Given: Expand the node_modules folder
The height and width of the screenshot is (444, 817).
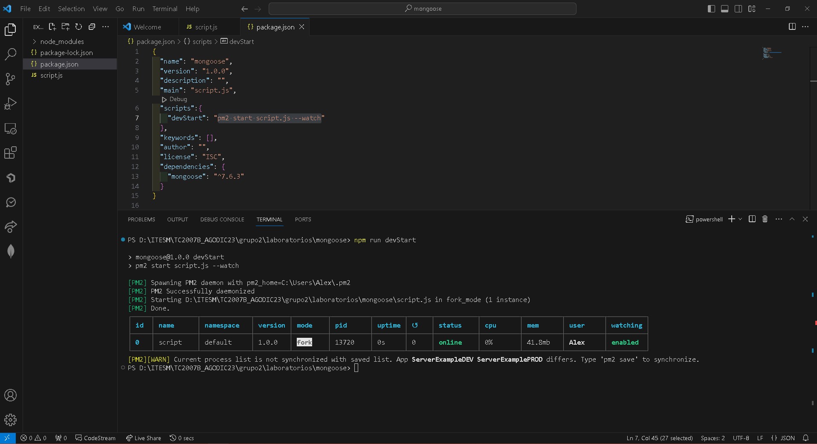Looking at the screenshot, I should click(62, 41).
